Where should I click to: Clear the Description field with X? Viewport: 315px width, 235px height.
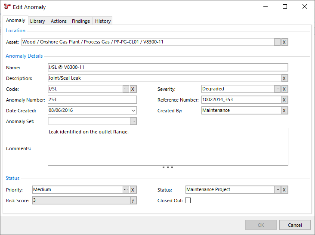284,78
